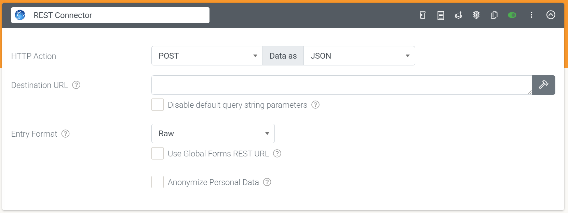The image size is (568, 213).
Task: Click the 'Entry Format' label text
Action: 34,134
